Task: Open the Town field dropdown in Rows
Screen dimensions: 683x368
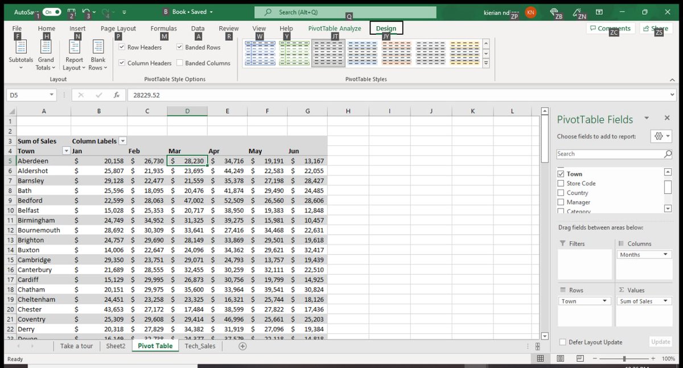Action: [x=604, y=301]
